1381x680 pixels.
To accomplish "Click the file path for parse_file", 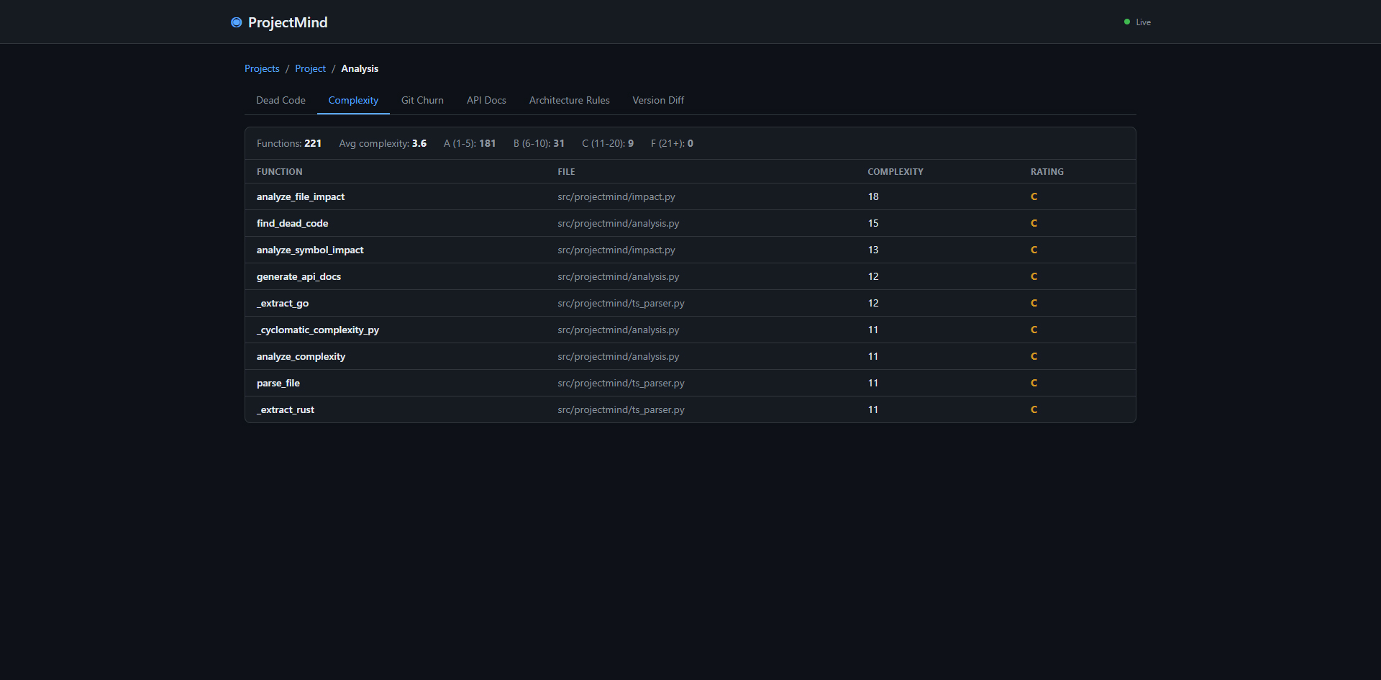I will pyautogui.click(x=621, y=384).
